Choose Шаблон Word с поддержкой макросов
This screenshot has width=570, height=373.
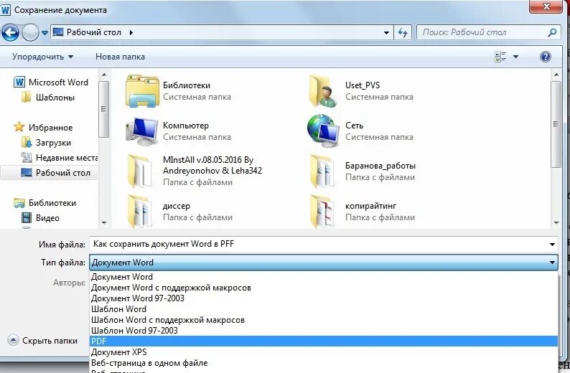(323, 320)
